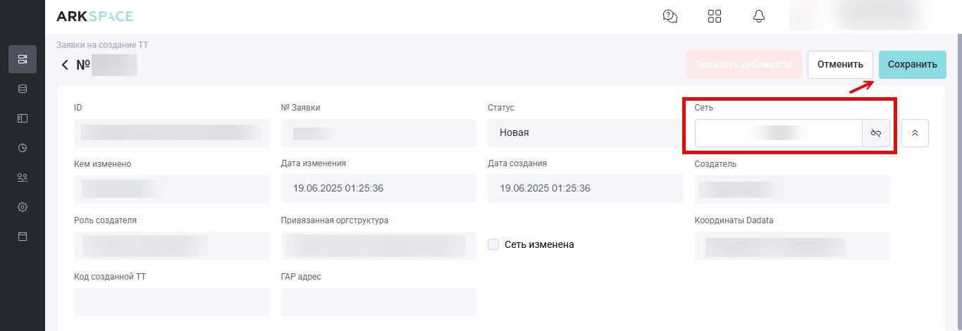Click the unlink icon beside Сеть field
The height and width of the screenshot is (331, 962).
click(876, 133)
